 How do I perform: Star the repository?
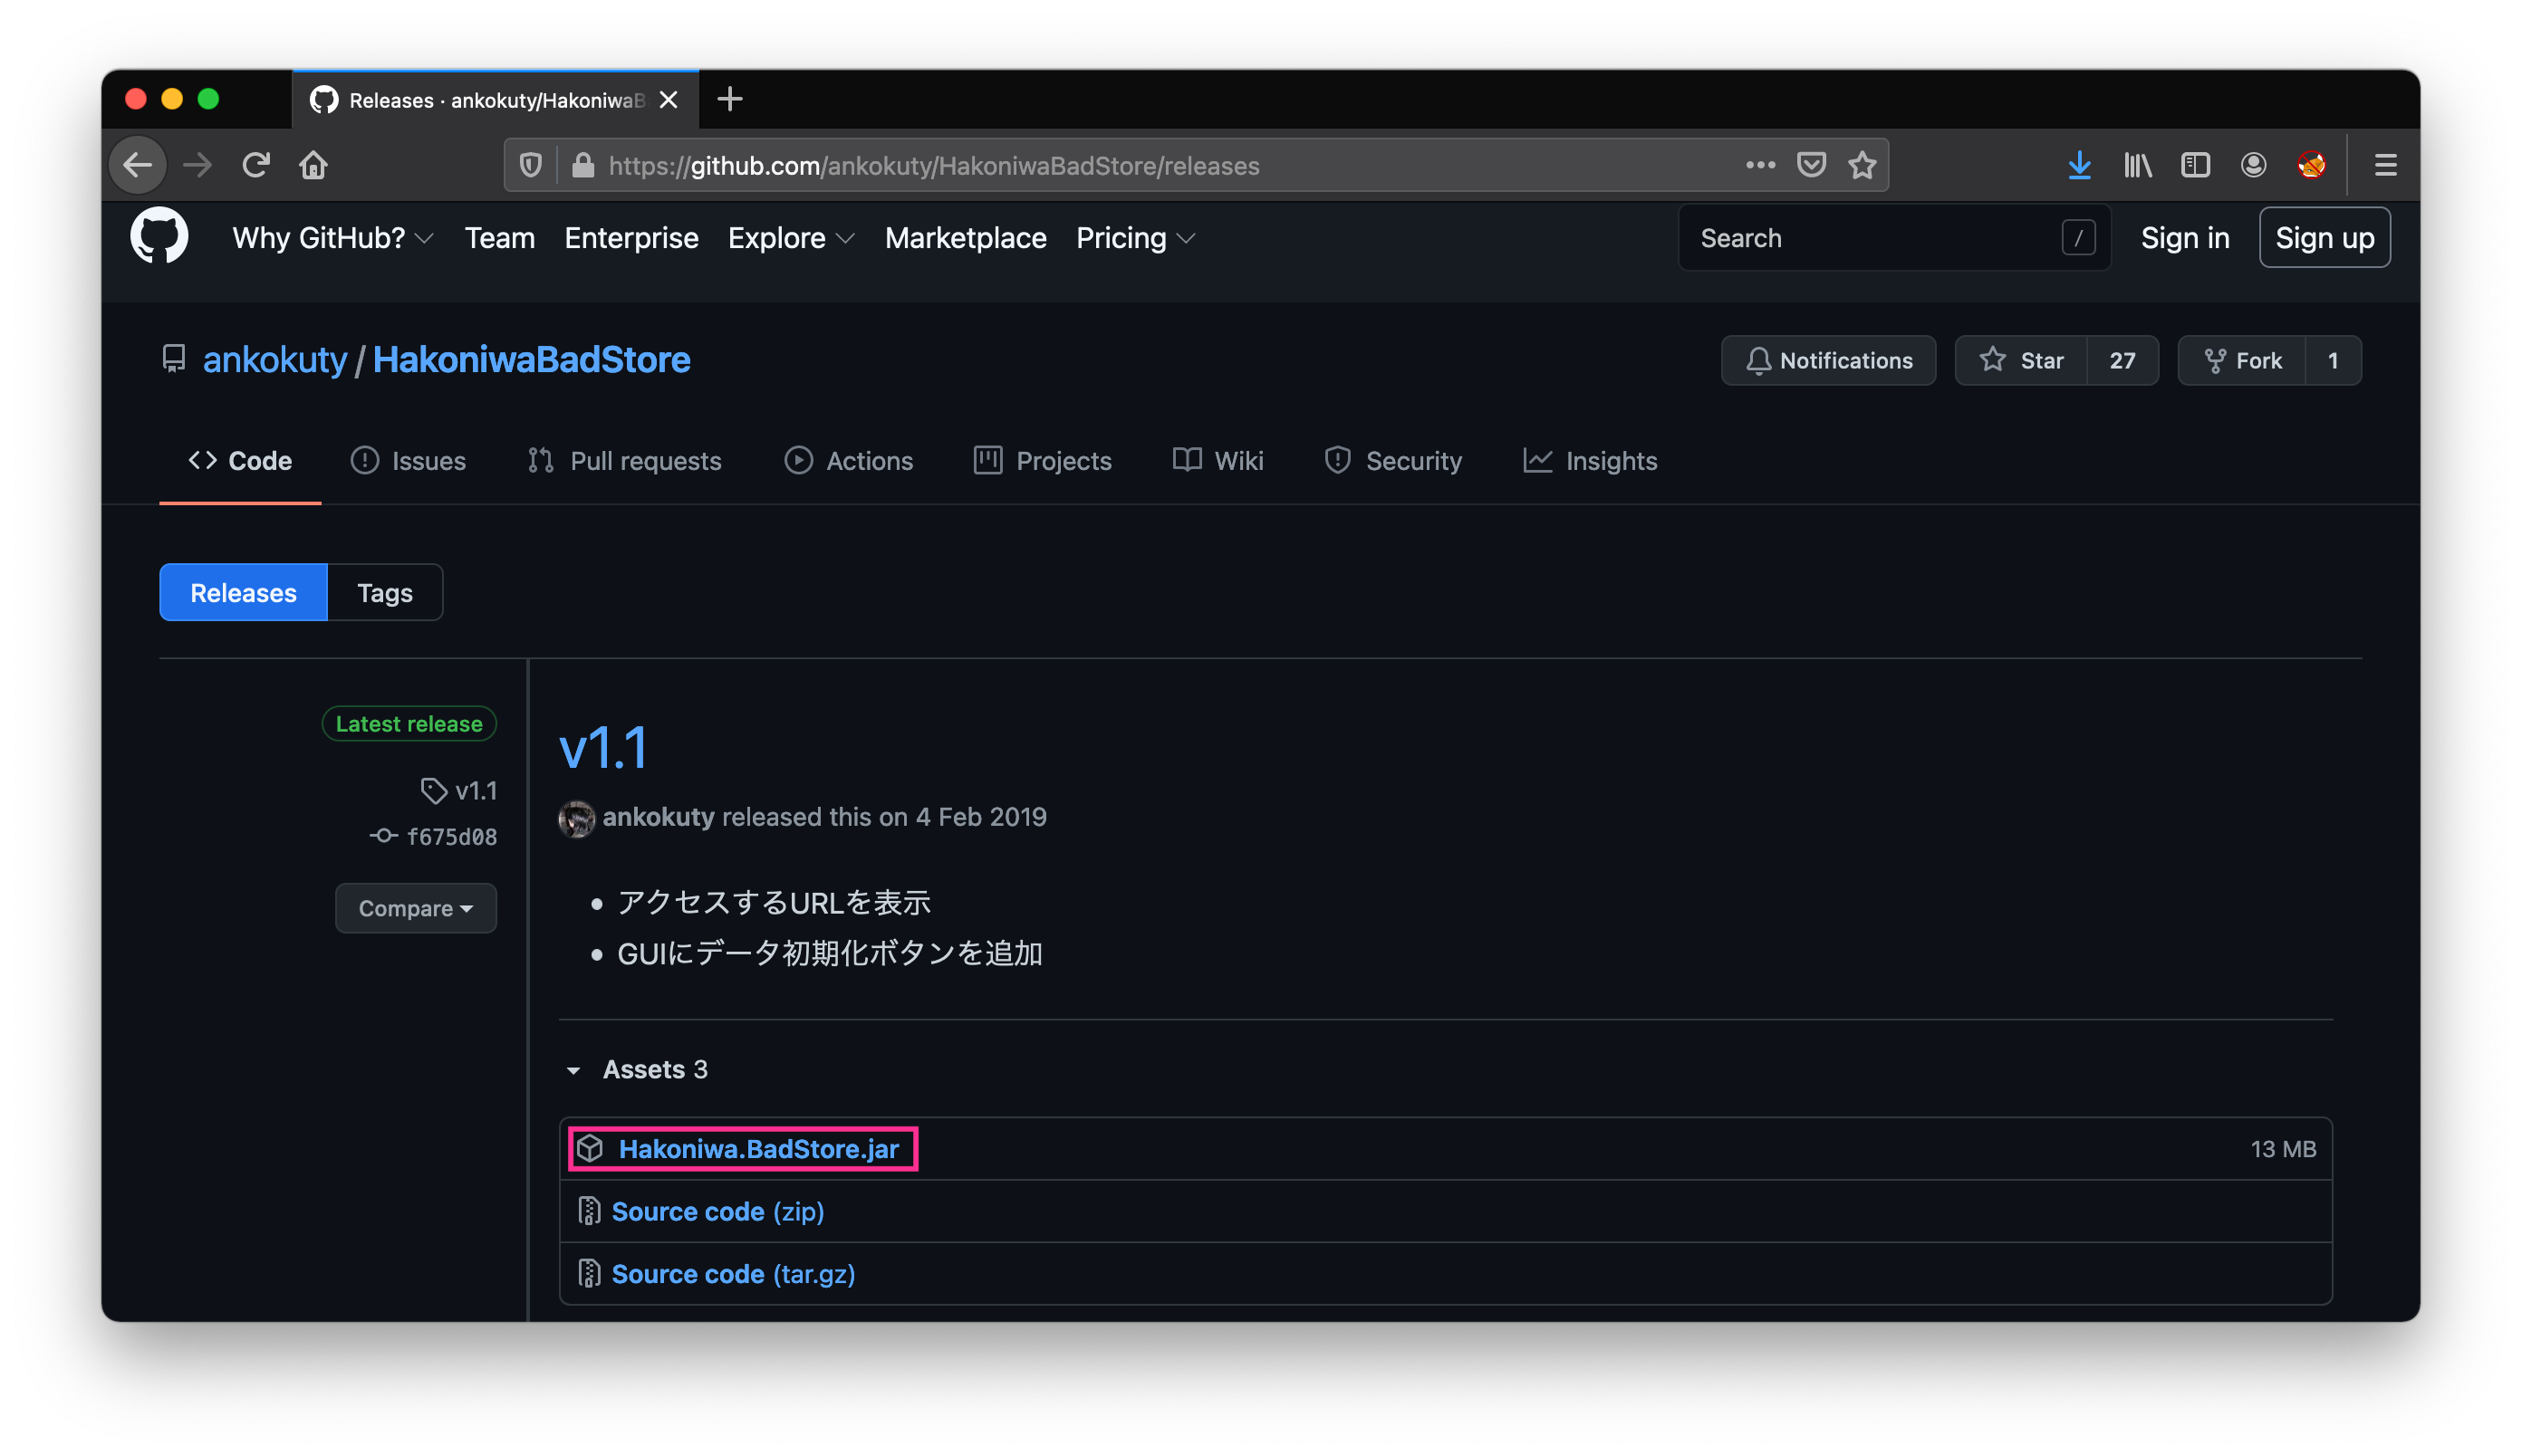click(2021, 360)
